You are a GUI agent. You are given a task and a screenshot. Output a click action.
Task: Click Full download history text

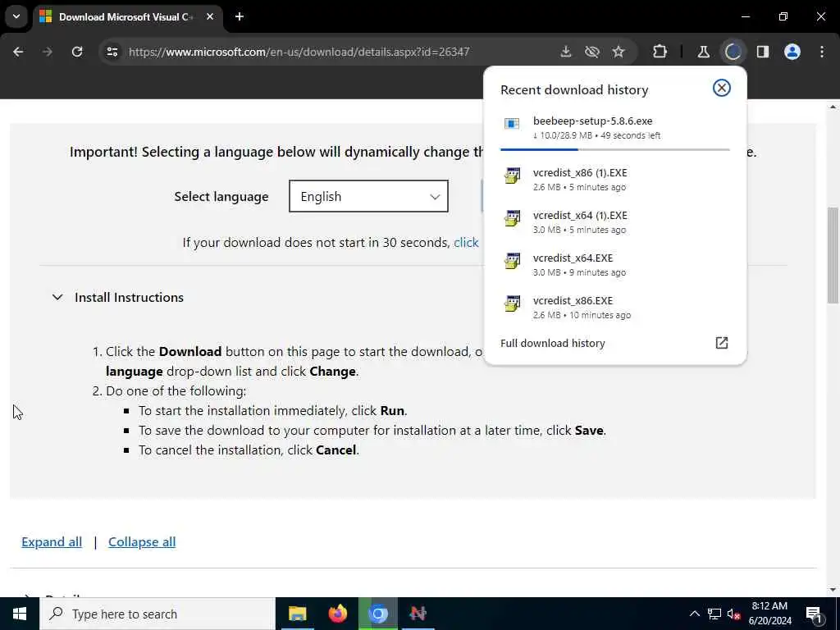552,343
